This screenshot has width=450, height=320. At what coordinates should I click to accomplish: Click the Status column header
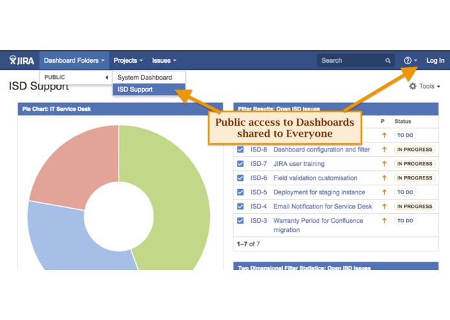click(403, 121)
